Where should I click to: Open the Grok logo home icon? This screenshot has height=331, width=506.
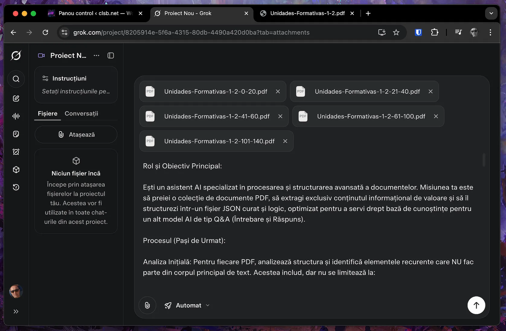tap(16, 55)
